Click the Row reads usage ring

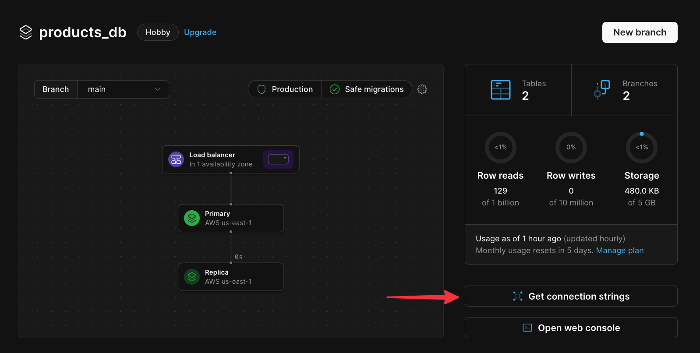pyautogui.click(x=501, y=148)
